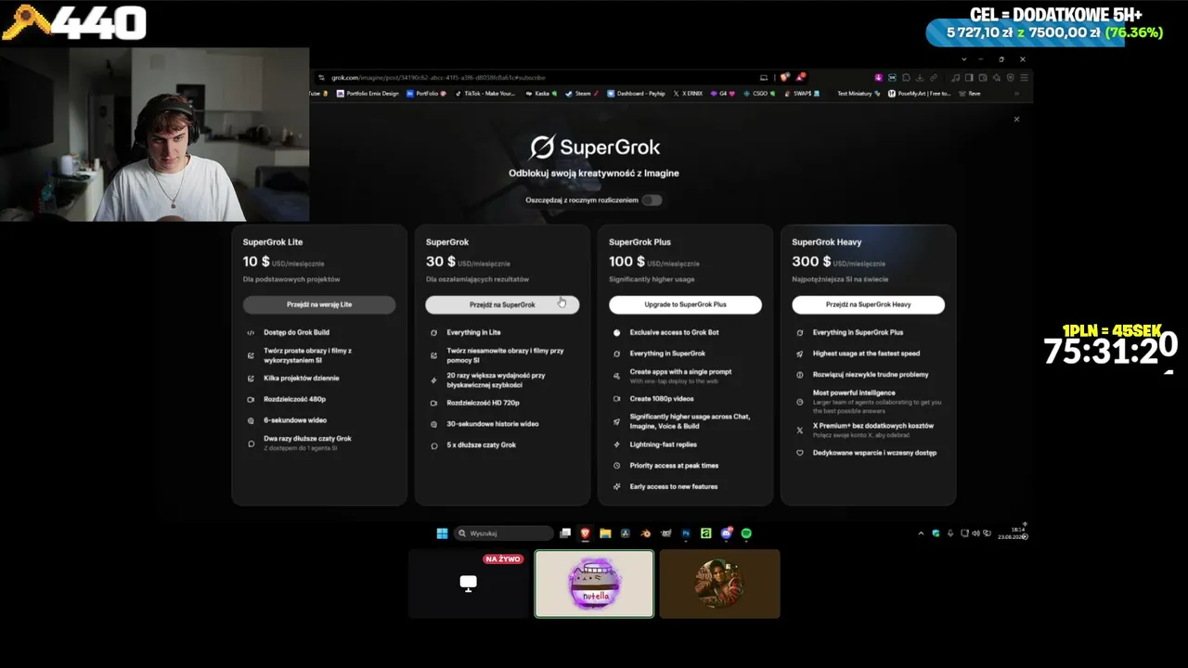Open the Test Miniatury bookmark
This screenshot has height=668, width=1188.
click(x=858, y=94)
